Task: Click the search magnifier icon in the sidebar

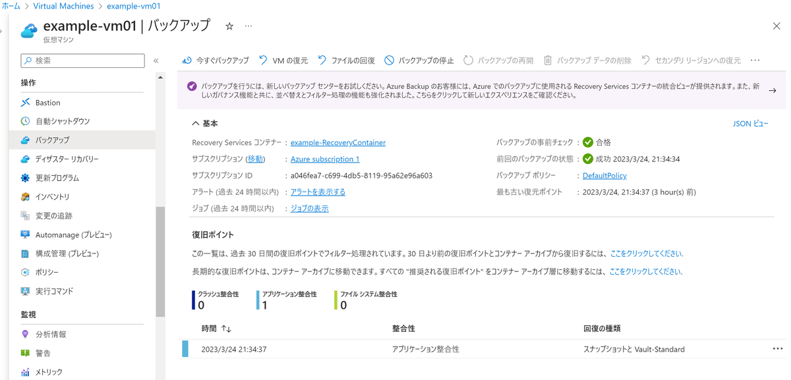Action: coord(28,61)
